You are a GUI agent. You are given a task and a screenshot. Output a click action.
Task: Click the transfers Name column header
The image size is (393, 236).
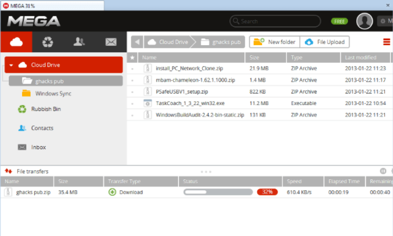pos(27,182)
